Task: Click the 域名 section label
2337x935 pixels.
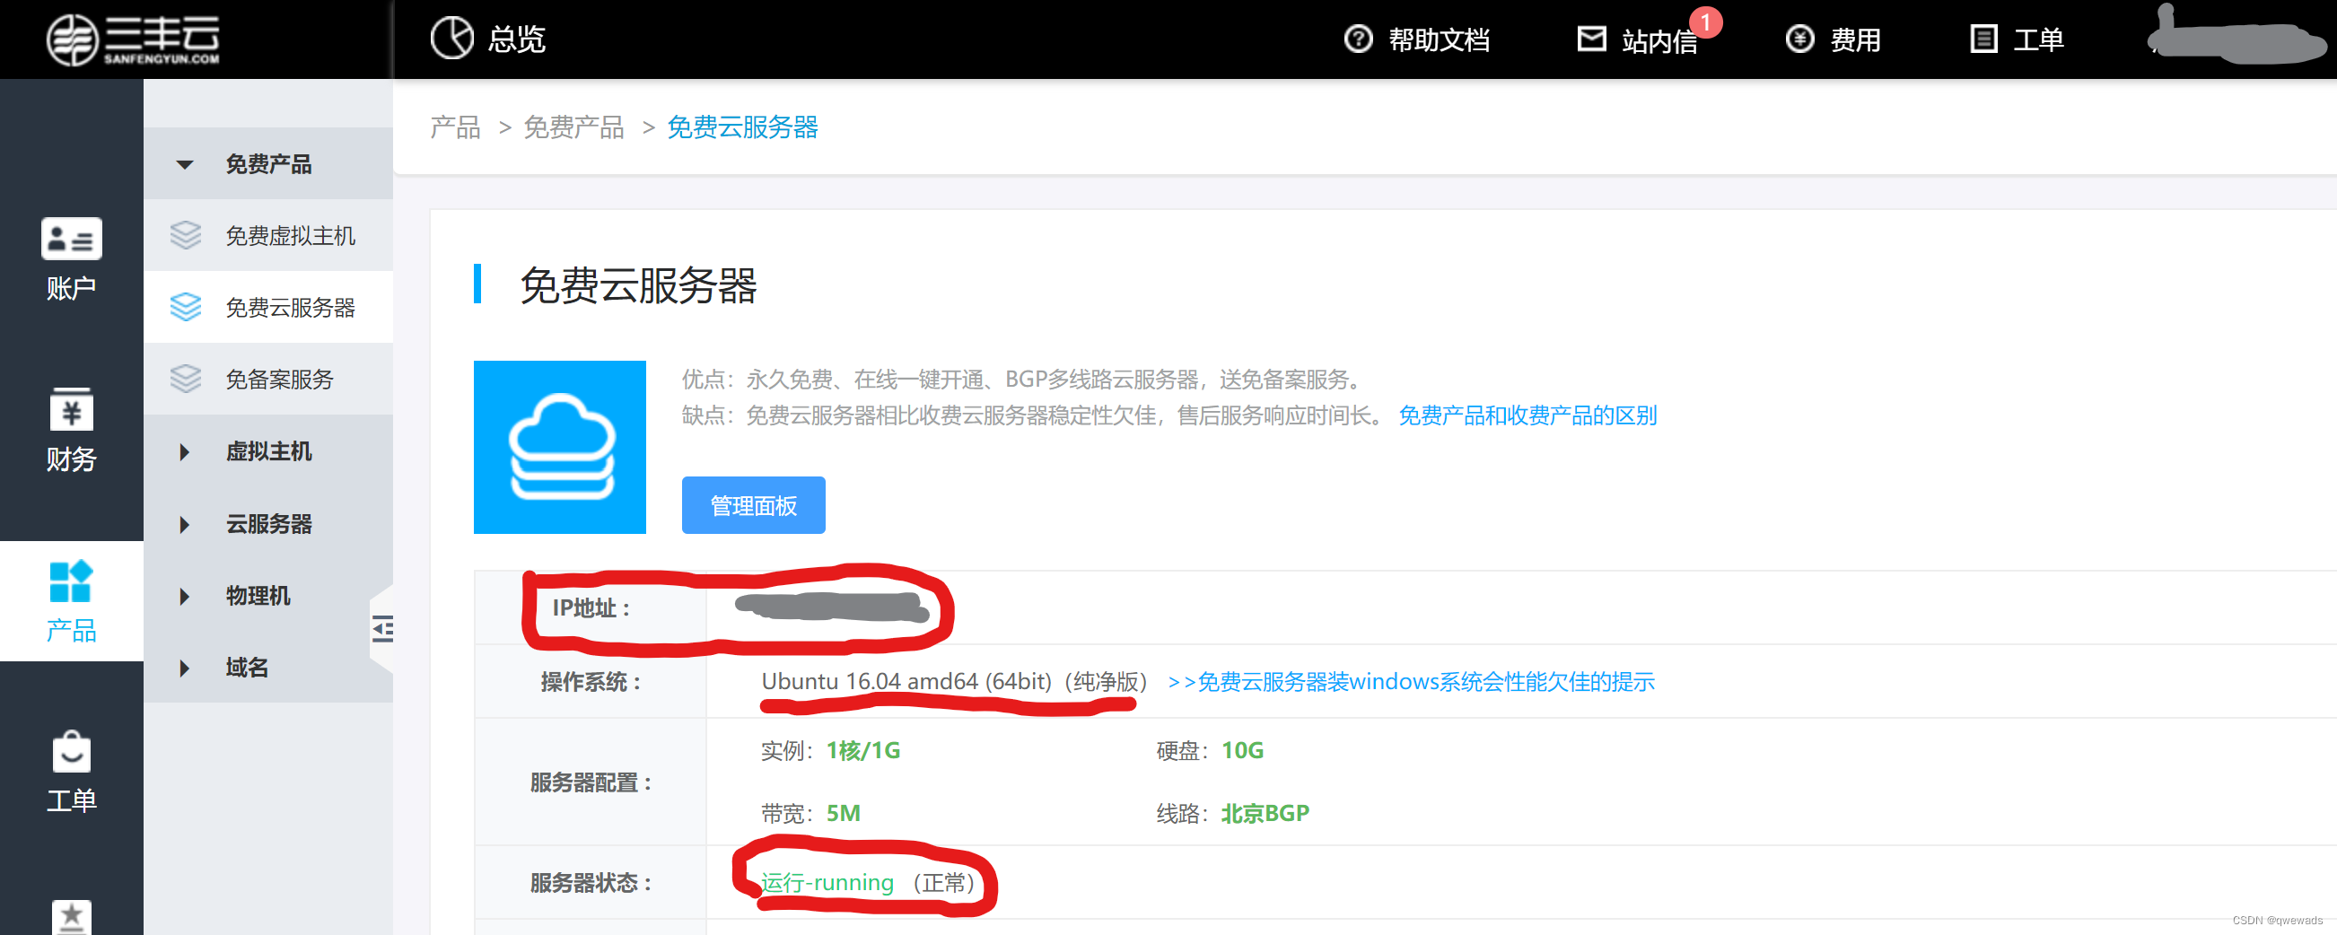Action: 247,668
